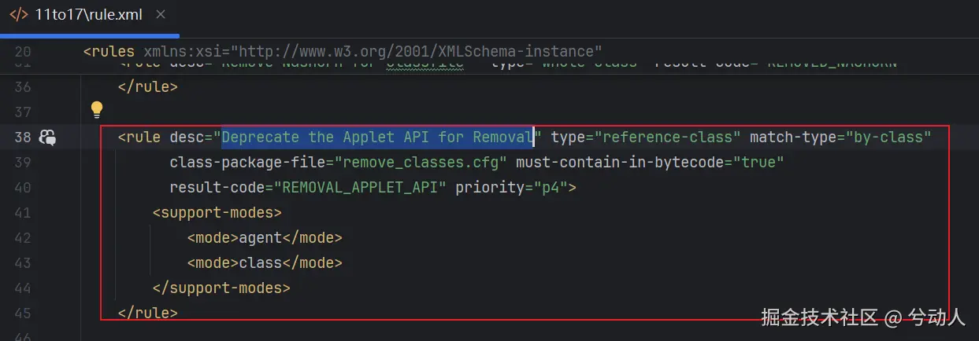Click line number 41 in the gutter

tap(23, 213)
